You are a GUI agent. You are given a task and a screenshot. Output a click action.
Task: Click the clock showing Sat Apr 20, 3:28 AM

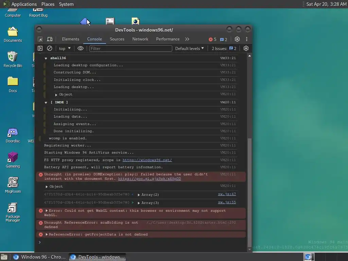[326, 4]
